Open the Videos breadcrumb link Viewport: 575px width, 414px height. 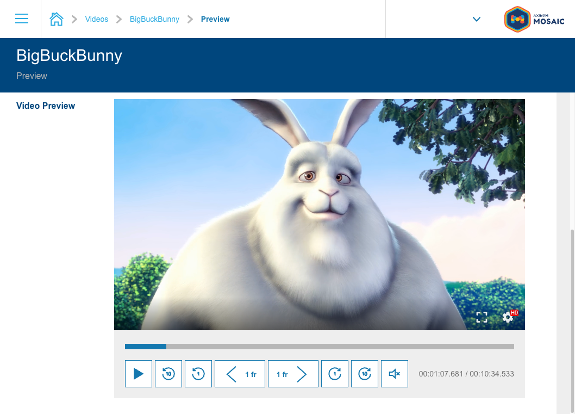(x=96, y=19)
